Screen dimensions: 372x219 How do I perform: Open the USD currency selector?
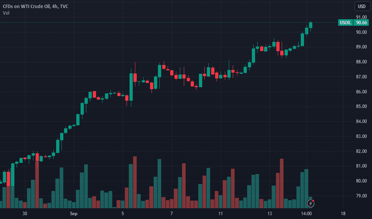[362, 6]
